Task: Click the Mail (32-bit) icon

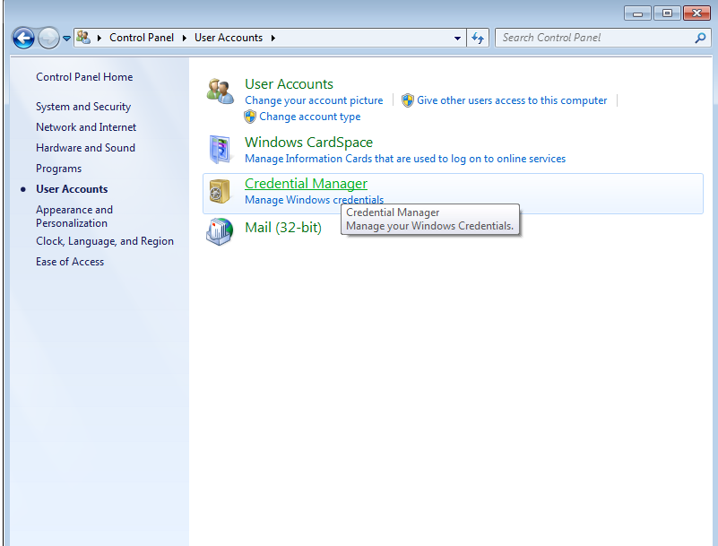Action: click(x=220, y=231)
